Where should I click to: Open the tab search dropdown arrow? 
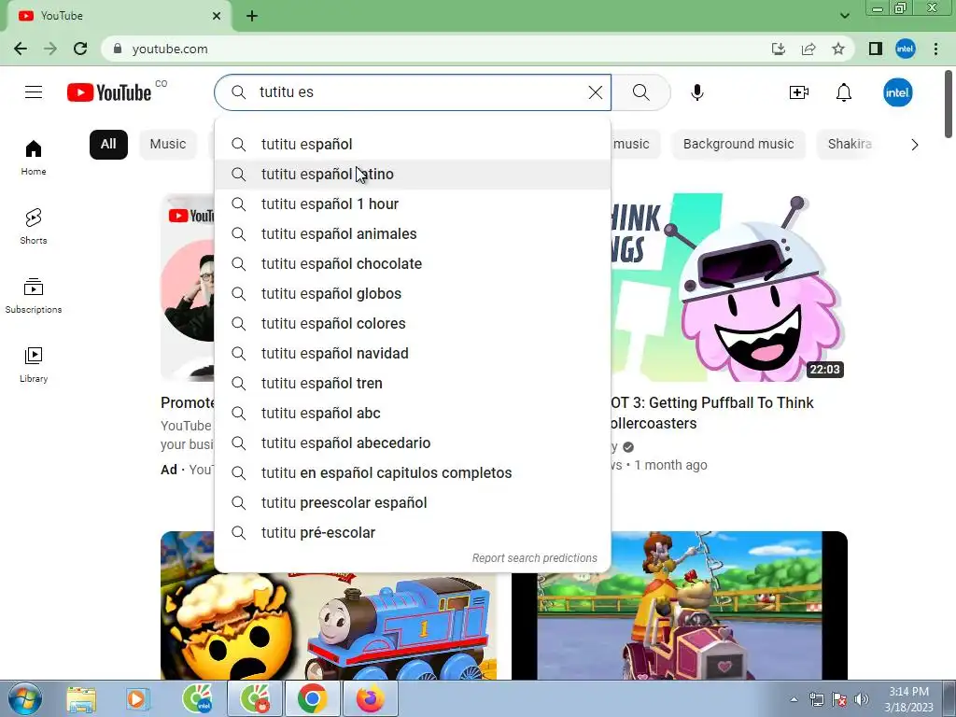(x=844, y=16)
